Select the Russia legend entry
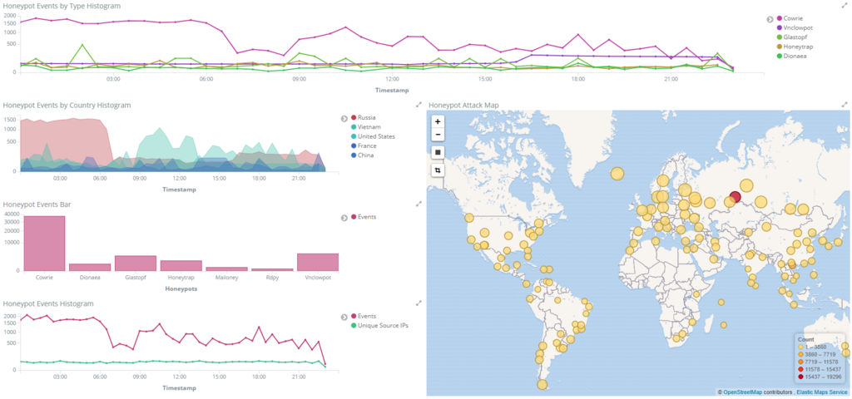The height and width of the screenshot is (399, 852). [364, 117]
